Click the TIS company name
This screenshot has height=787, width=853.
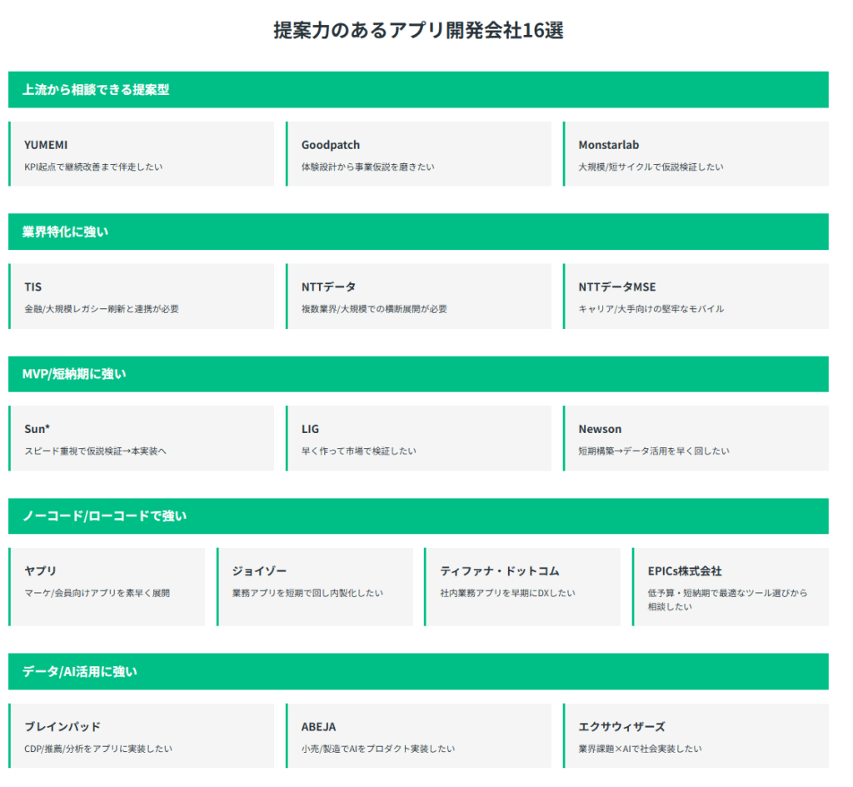pyautogui.click(x=33, y=287)
